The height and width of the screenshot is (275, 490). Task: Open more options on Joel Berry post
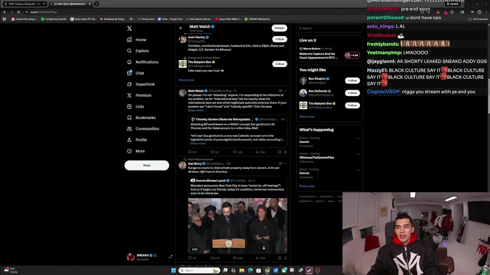click(x=285, y=163)
